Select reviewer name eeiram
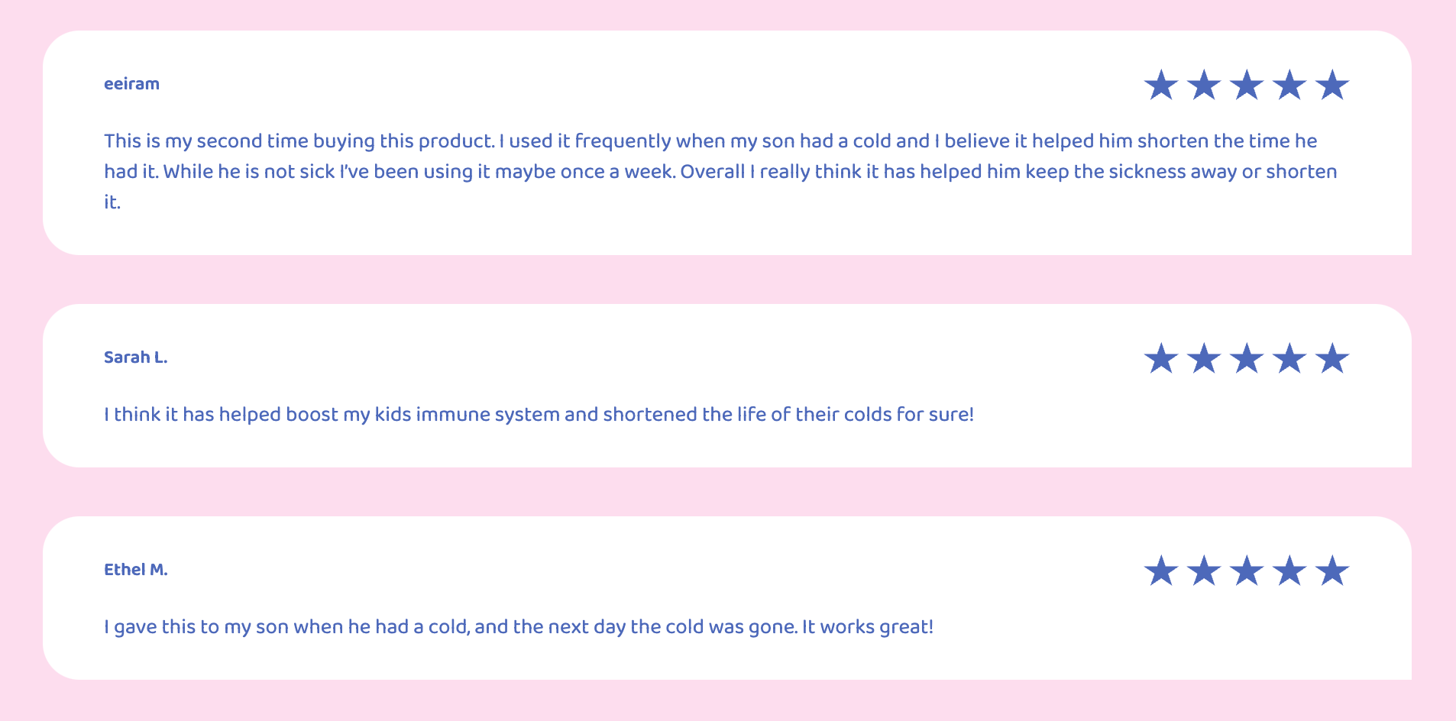The image size is (1456, 721). click(131, 84)
